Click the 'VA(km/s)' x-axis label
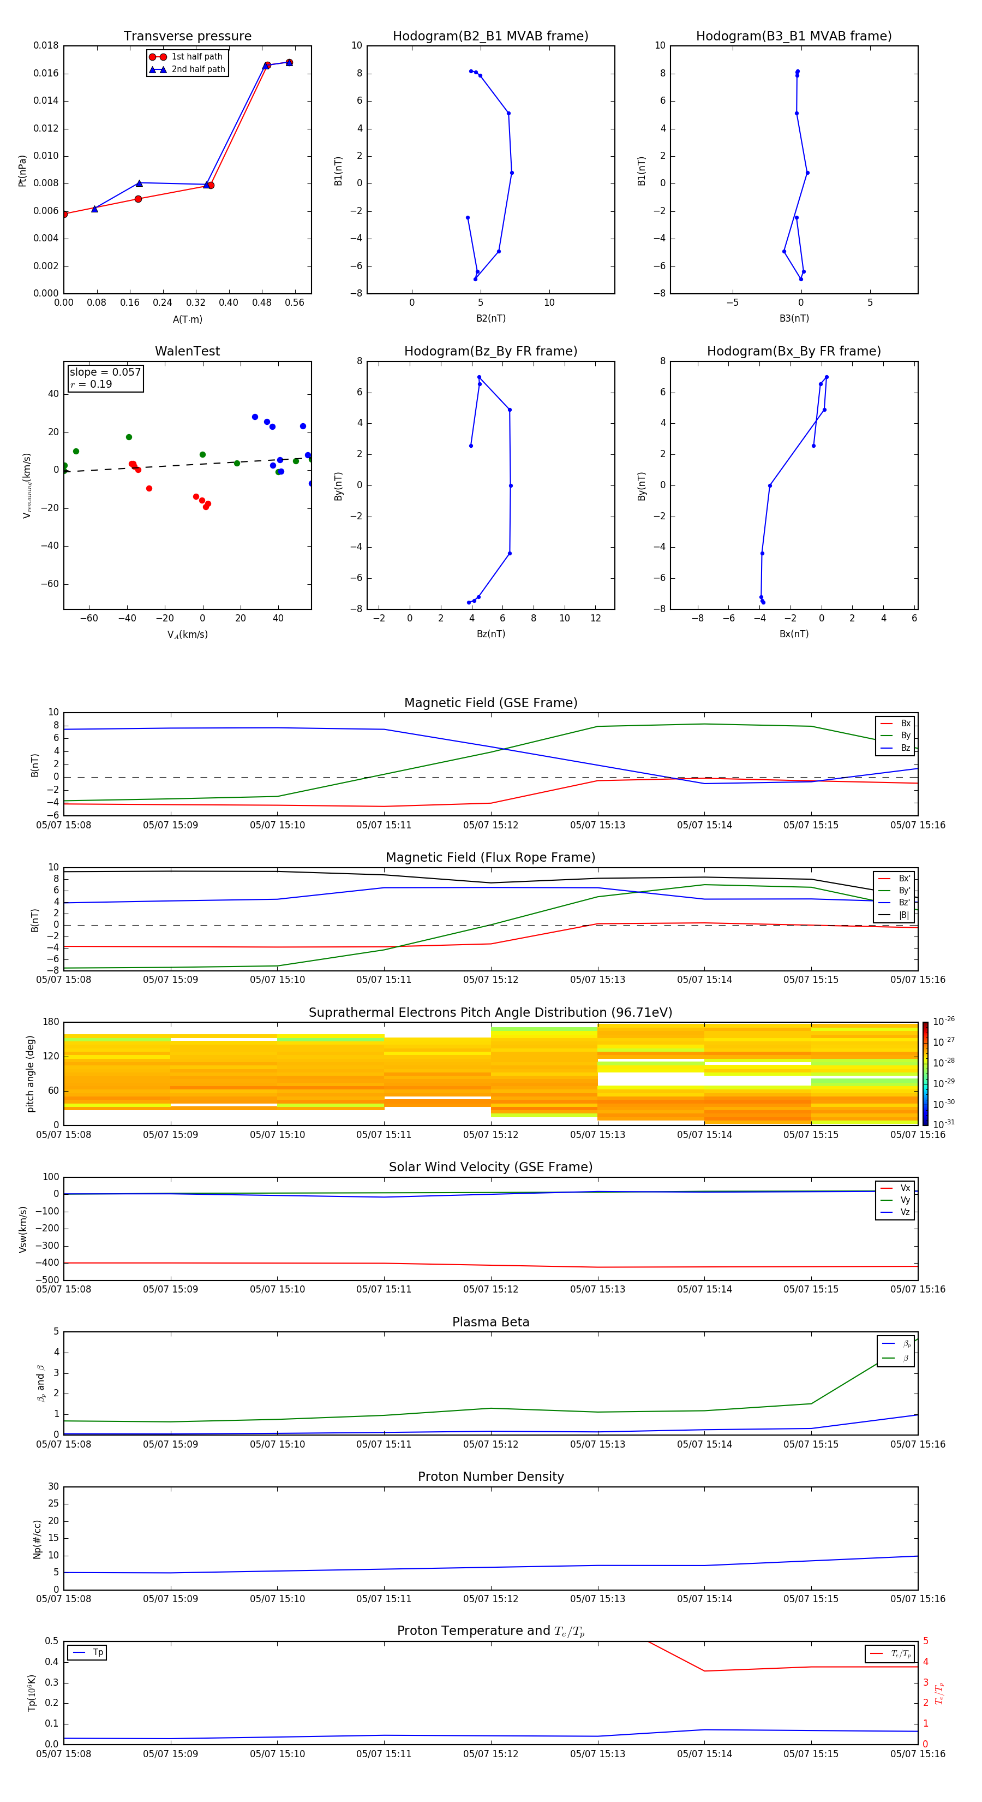This screenshot has width=982, height=1802. point(187,635)
